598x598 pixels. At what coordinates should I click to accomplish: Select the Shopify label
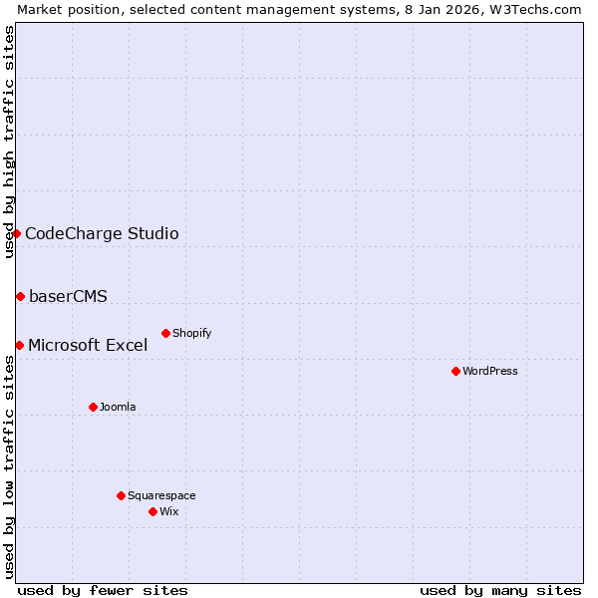pos(191,333)
